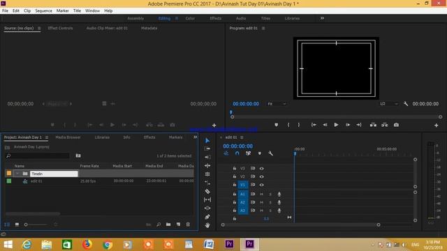Open playback resolution 1/2 dropdown
447x251 pixels.
388,104
